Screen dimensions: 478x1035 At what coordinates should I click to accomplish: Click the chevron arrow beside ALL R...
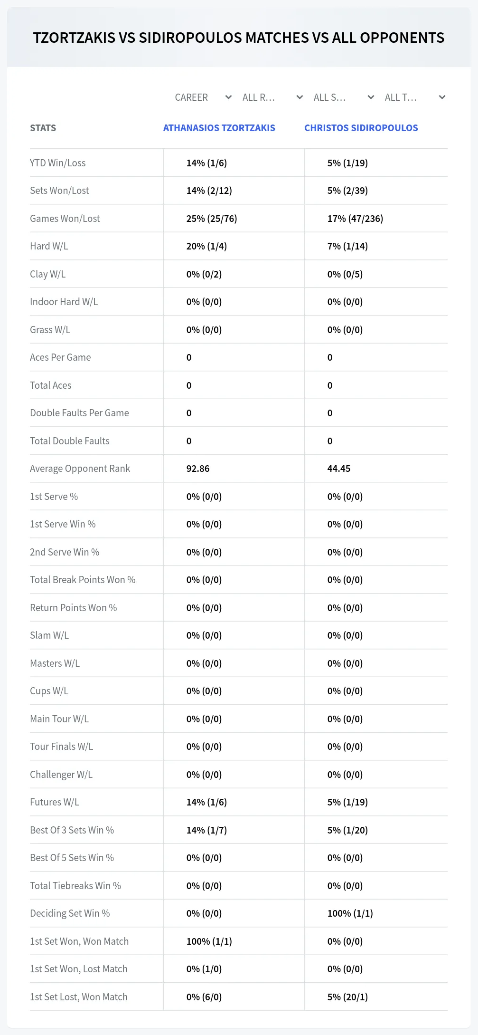tap(300, 97)
